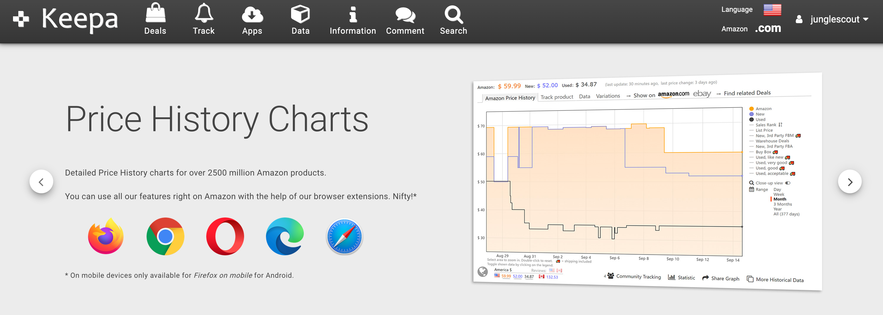Select the Variations tab
Viewport: 883px width, 315px height.
(x=608, y=96)
